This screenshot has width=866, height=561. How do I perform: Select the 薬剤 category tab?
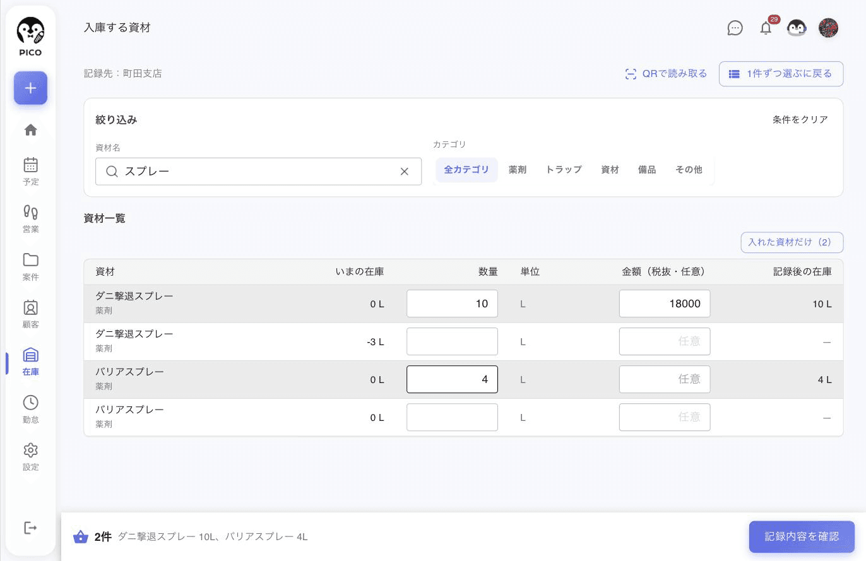point(518,170)
